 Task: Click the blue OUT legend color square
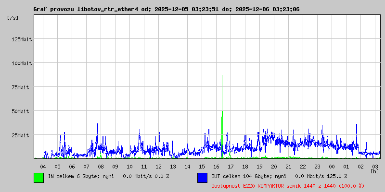(x=202, y=177)
